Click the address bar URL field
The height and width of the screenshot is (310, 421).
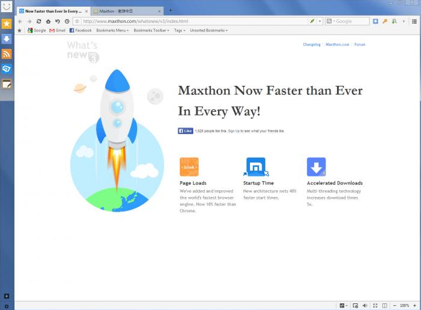tap(194, 21)
